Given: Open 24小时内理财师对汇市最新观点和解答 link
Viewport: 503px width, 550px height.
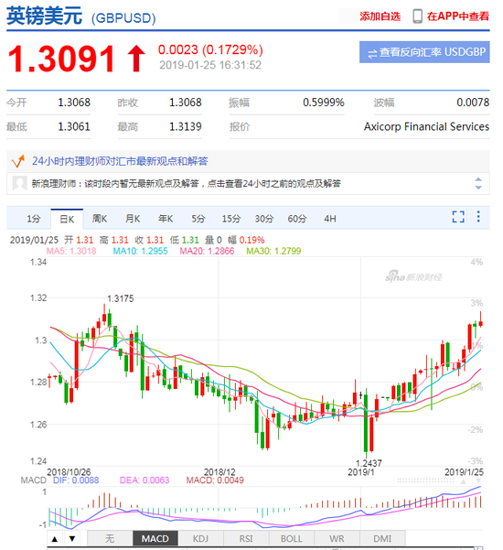Looking at the screenshot, I should click(x=120, y=161).
